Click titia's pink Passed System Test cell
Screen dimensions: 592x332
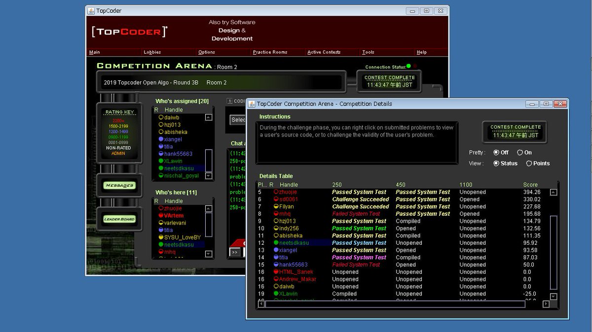pyautogui.click(x=359, y=258)
